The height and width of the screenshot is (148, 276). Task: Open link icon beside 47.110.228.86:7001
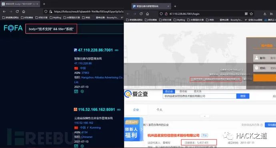click(x=116, y=50)
